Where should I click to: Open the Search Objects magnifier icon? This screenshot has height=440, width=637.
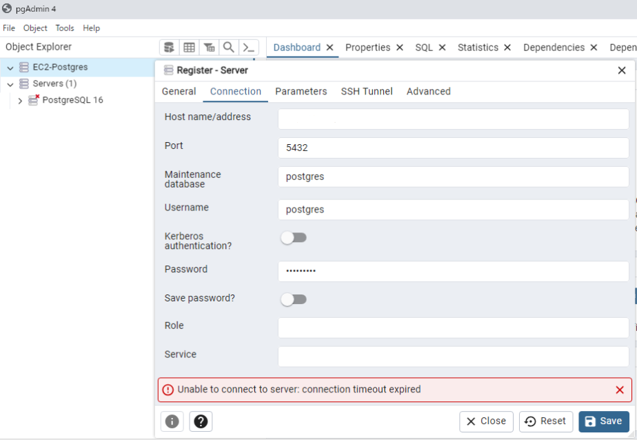click(229, 48)
